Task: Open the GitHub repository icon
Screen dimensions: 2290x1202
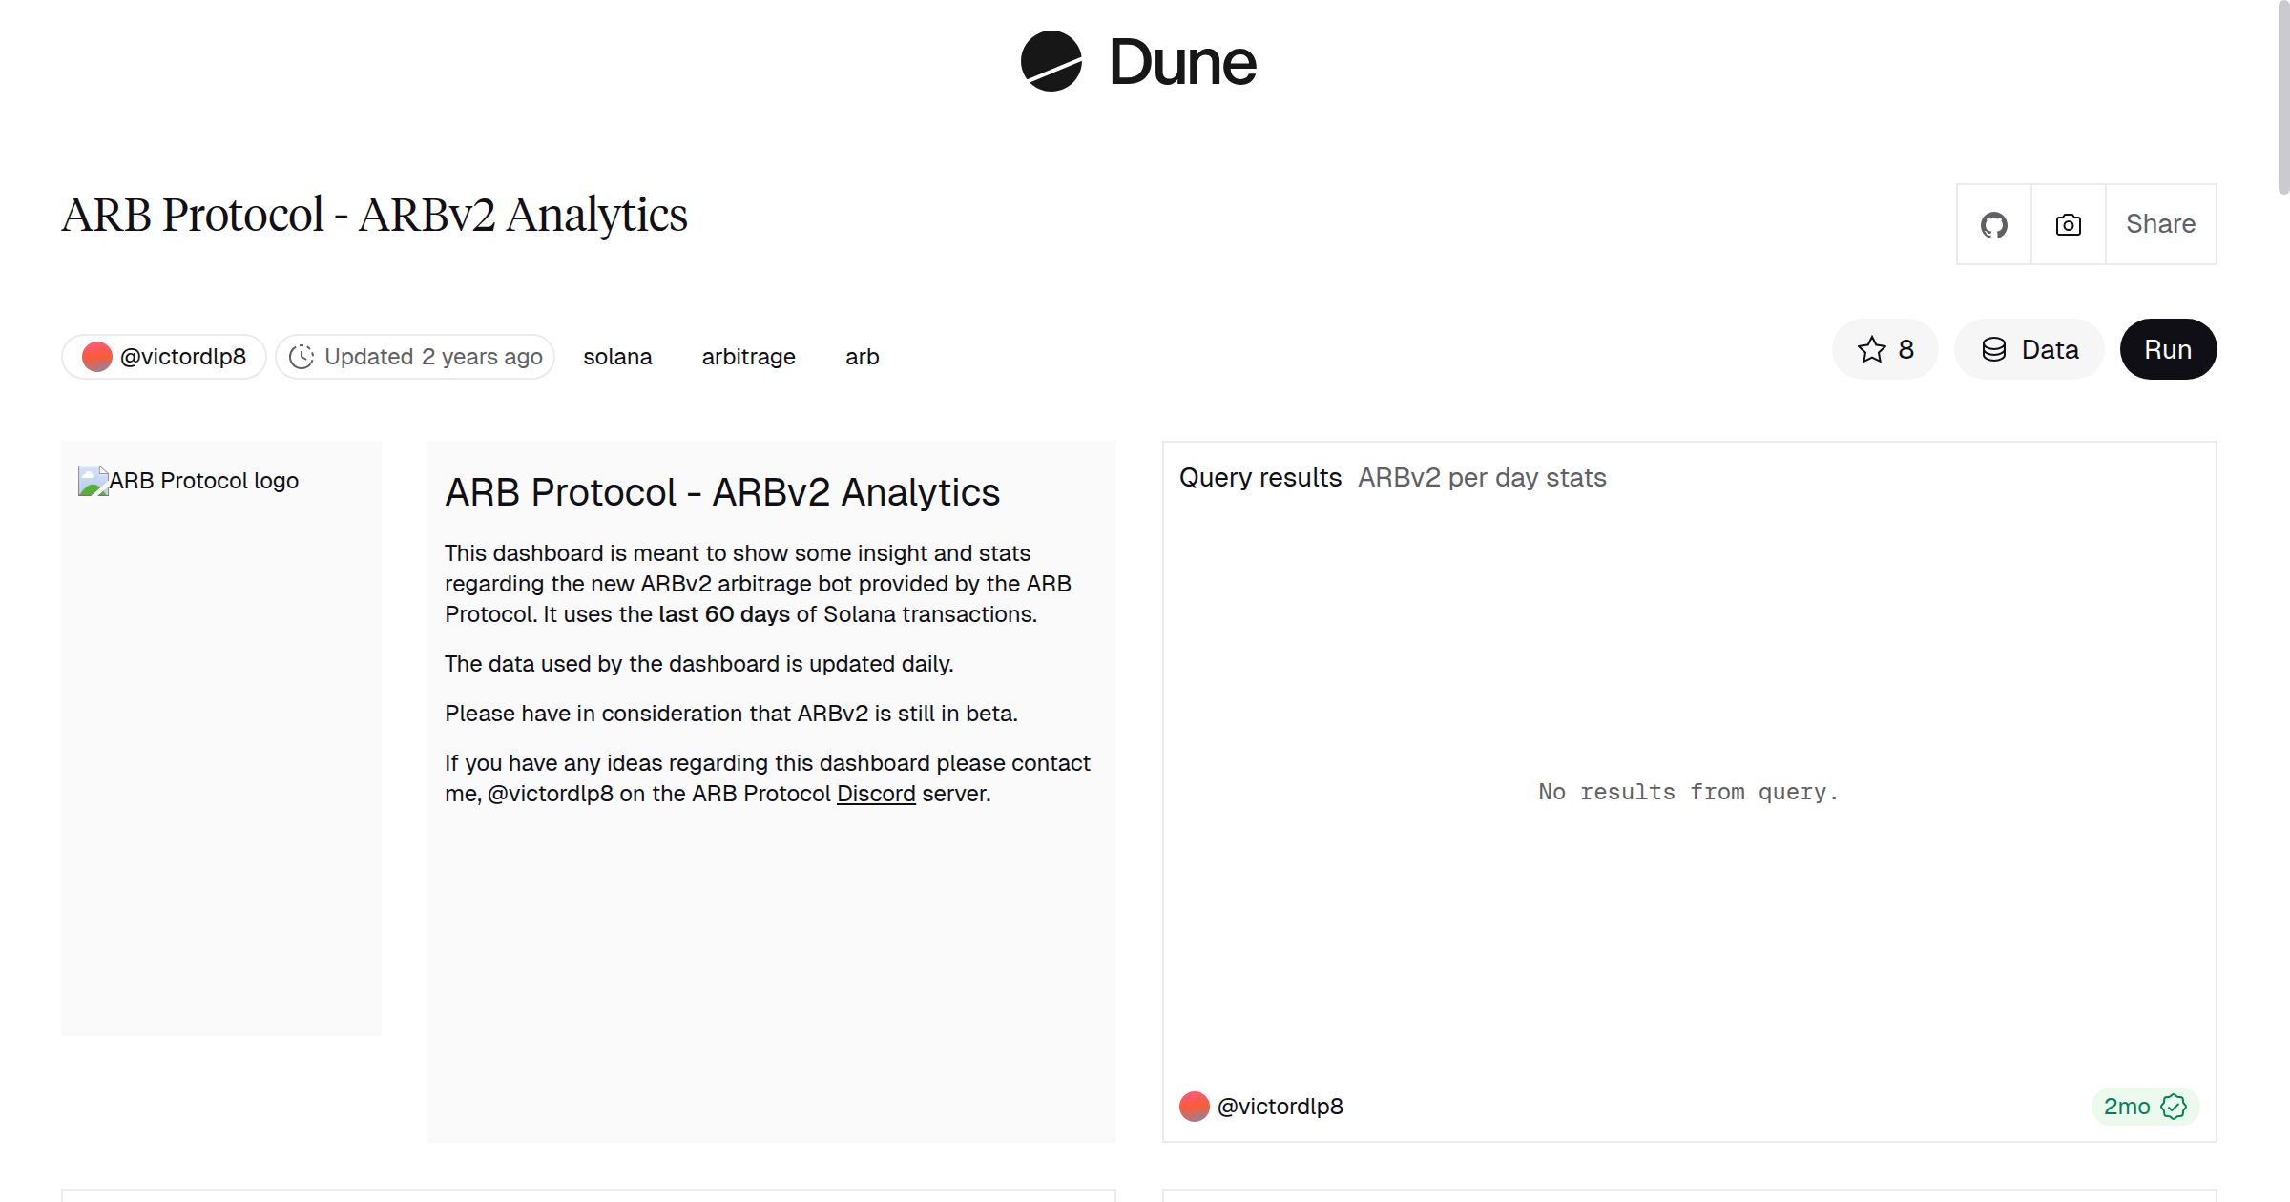Action: 1993,223
